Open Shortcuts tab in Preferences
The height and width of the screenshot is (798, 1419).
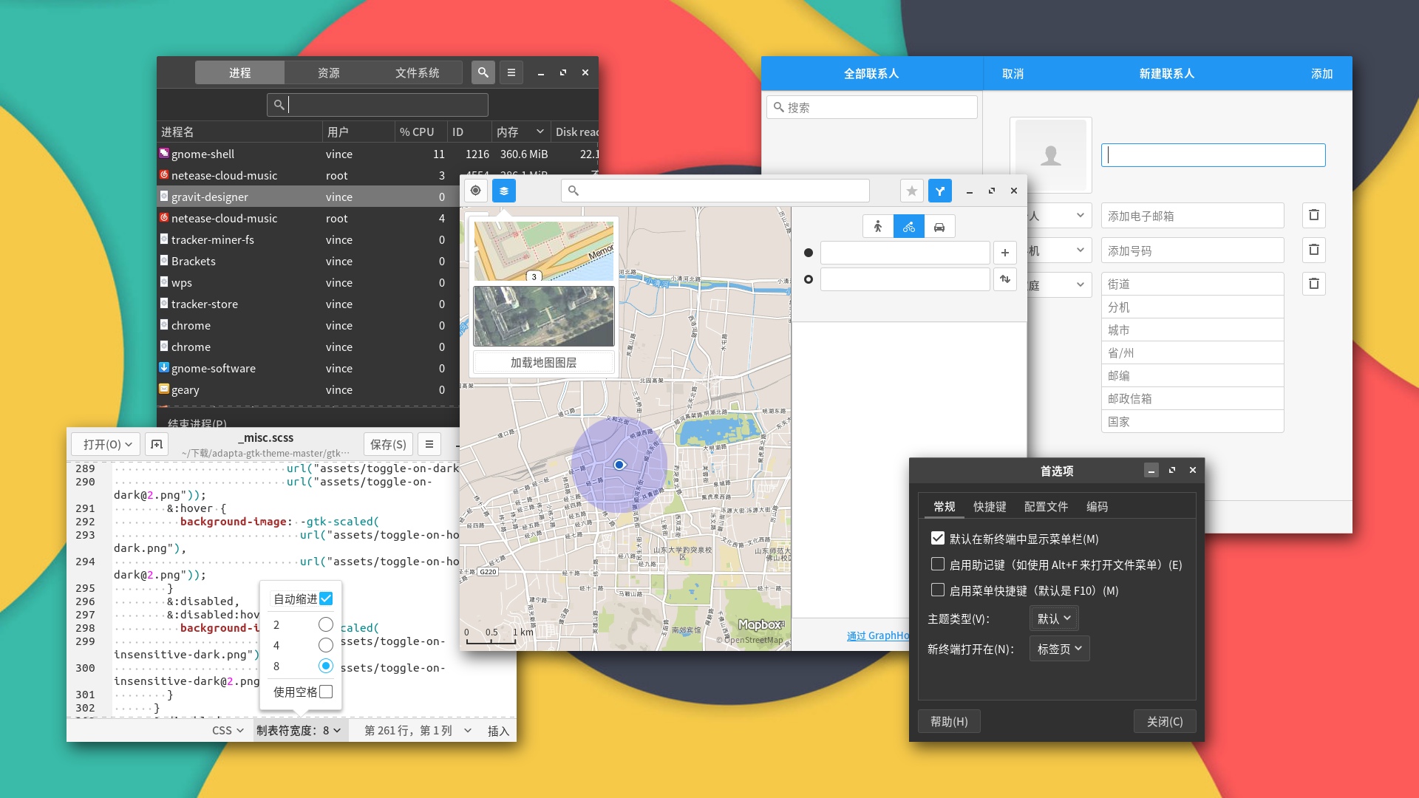click(x=990, y=506)
